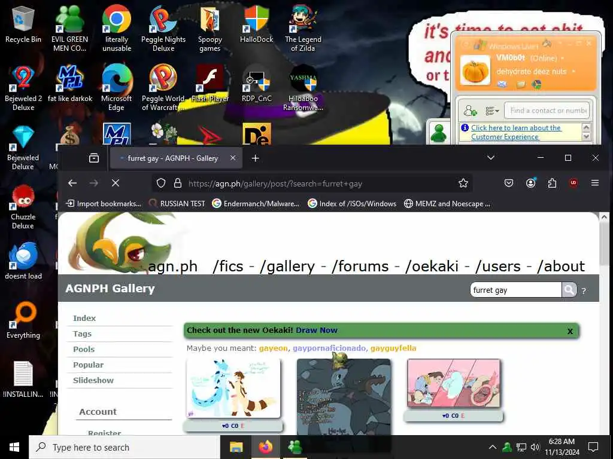This screenshot has width=613, height=459.
Task: Show tracking protection shield info
Action: (x=161, y=183)
